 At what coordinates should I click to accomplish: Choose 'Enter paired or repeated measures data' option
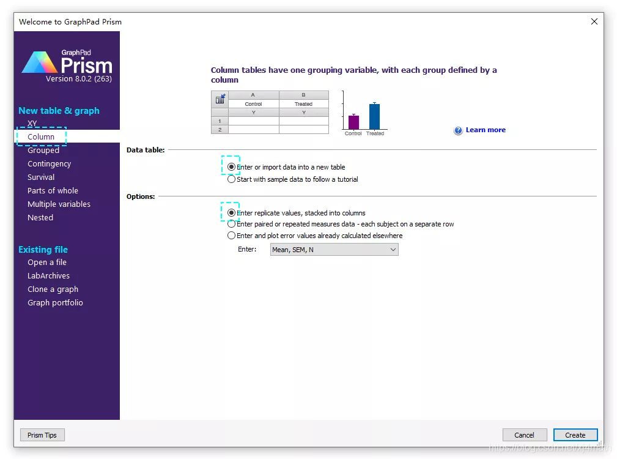click(x=231, y=224)
